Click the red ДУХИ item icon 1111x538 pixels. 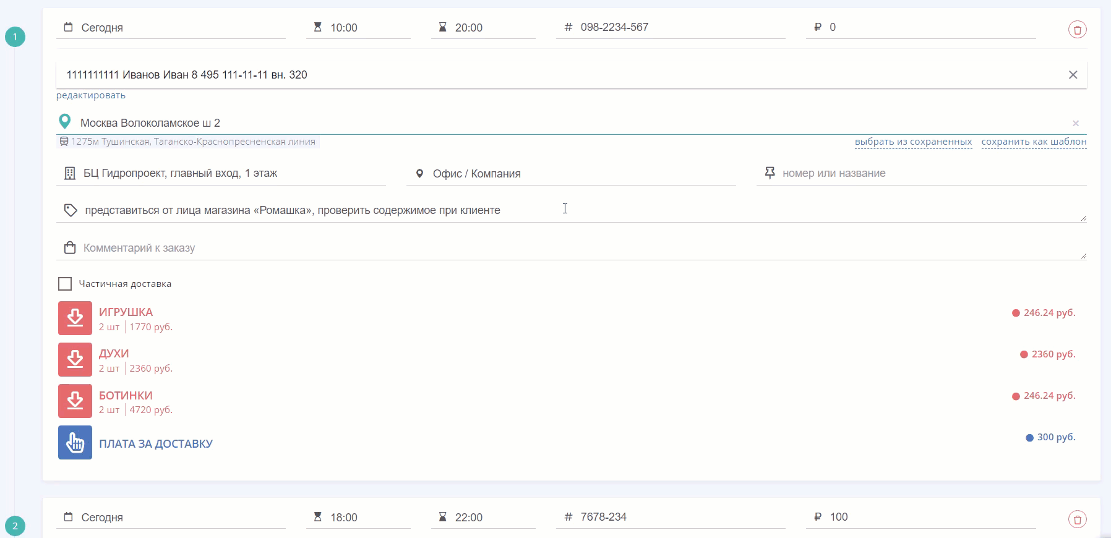click(x=75, y=359)
